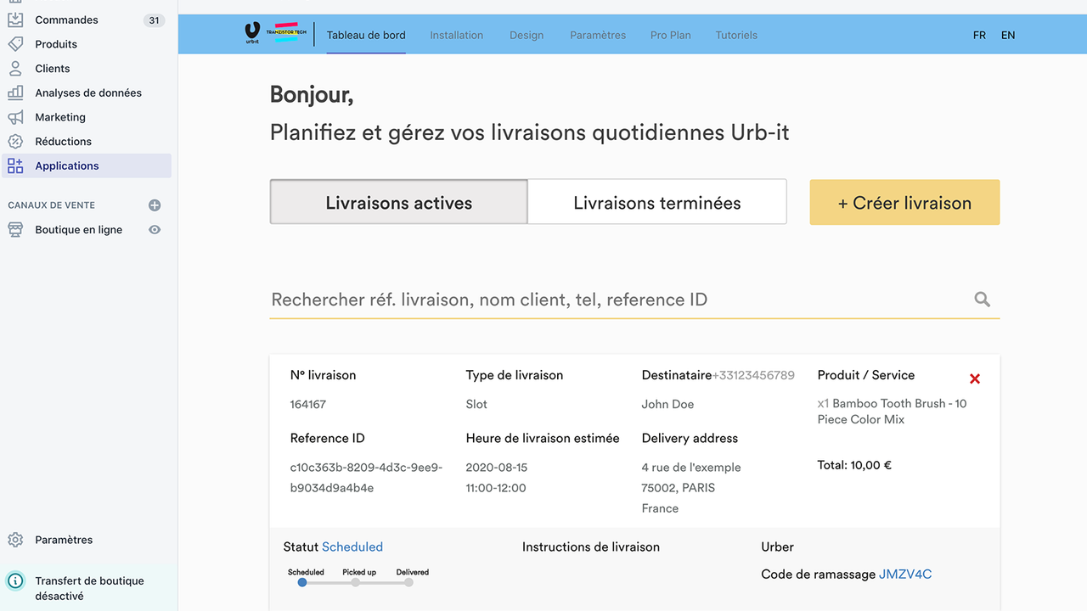1087x611 pixels.
Task: Click the Clients person icon
Action: 15,69
